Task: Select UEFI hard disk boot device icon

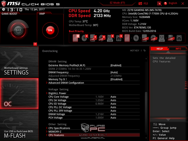Action: 76,38
